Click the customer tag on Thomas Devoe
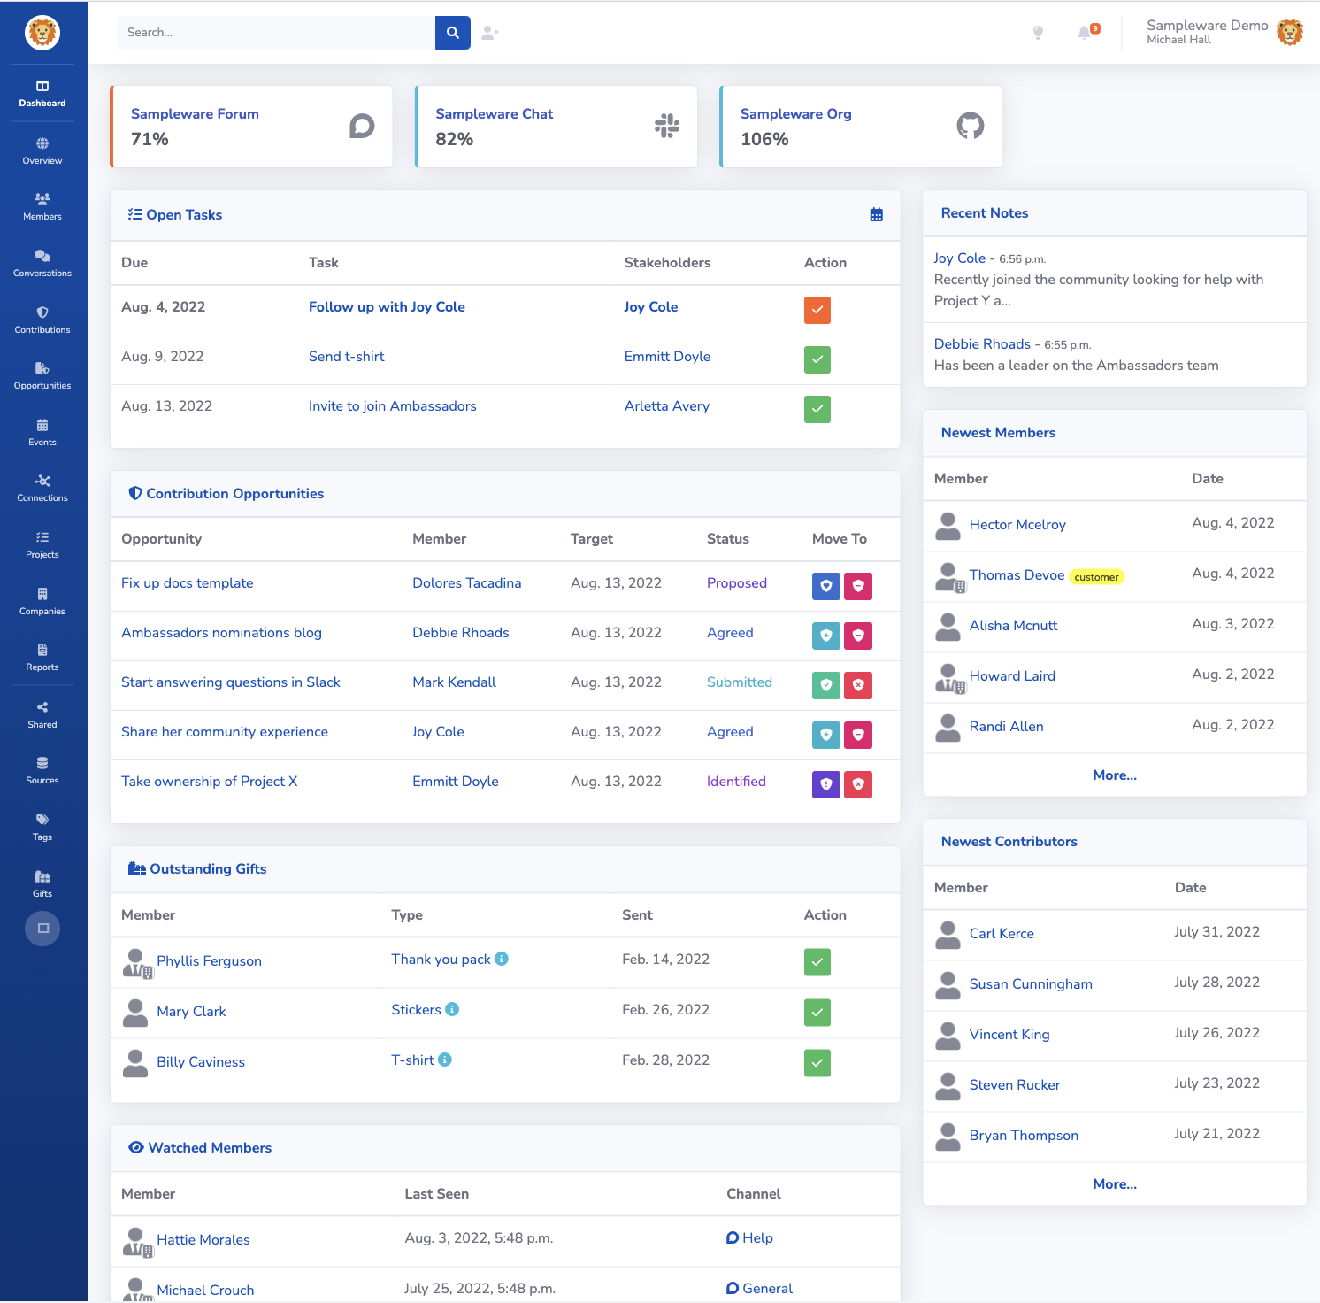Screen dimensions: 1320x1303 pyautogui.click(x=1097, y=577)
